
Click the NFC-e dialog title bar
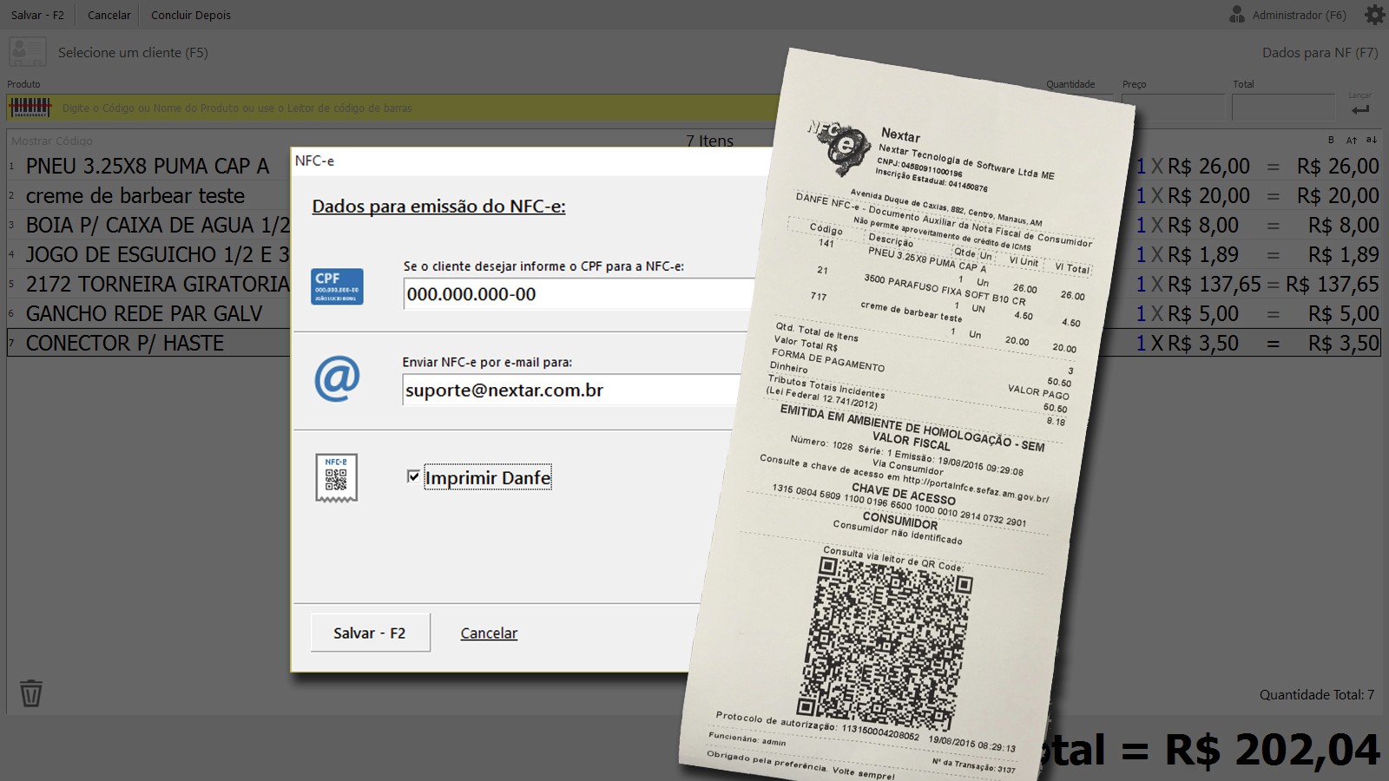coord(530,161)
